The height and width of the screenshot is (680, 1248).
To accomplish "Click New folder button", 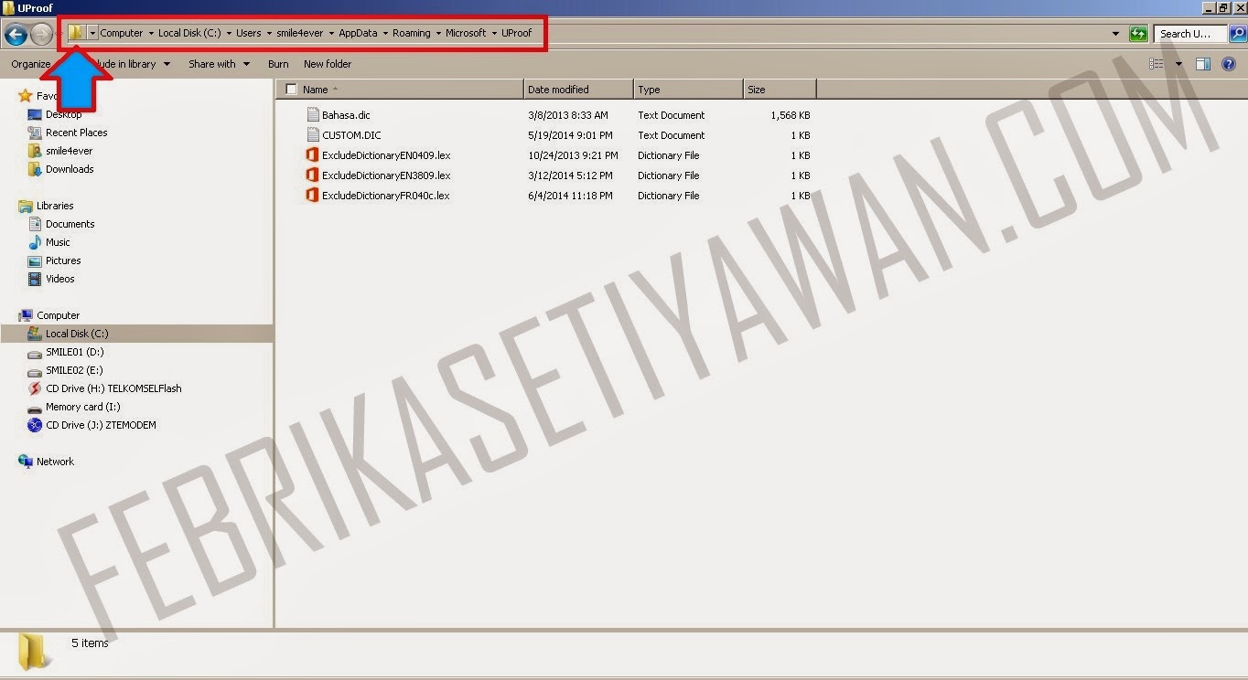I will pos(328,64).
